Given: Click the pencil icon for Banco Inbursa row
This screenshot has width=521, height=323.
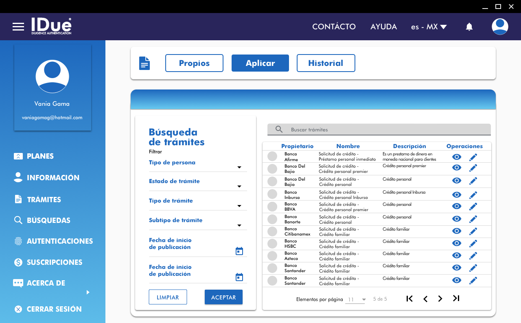Looking at the screenshot, I should 473,194.
